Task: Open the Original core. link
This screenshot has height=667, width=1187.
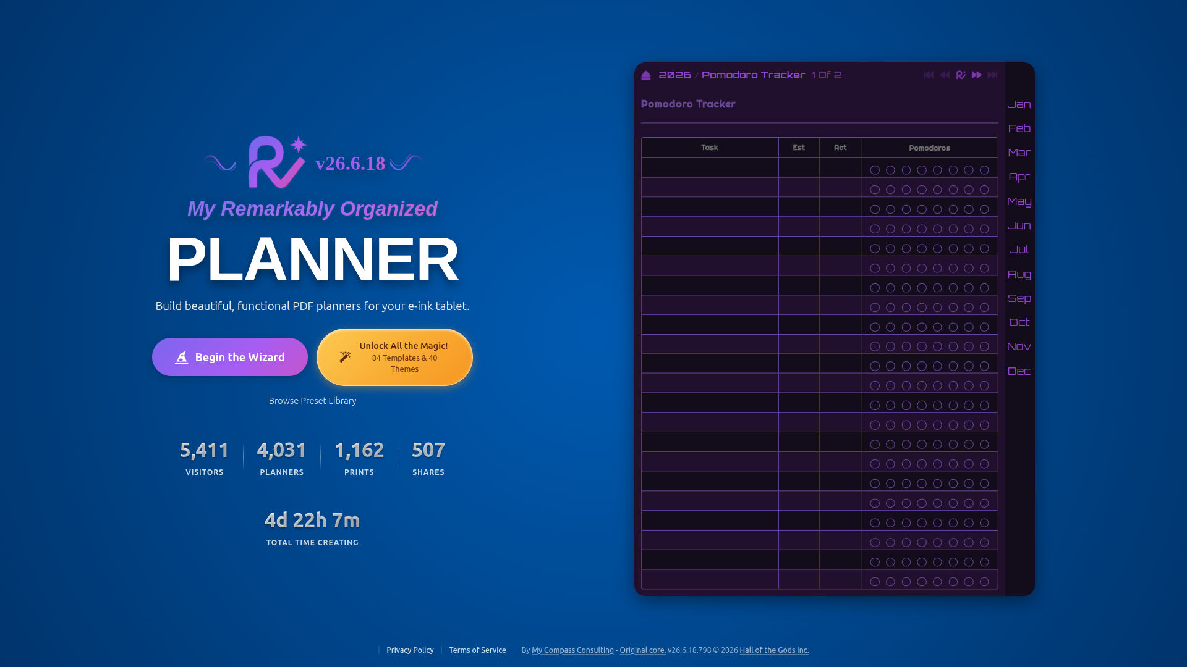Action: (x=643, y=650)
